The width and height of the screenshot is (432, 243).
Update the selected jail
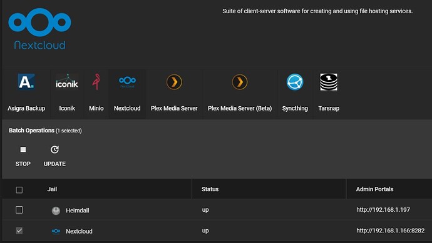pyautogui.click(x=54, y=156)
